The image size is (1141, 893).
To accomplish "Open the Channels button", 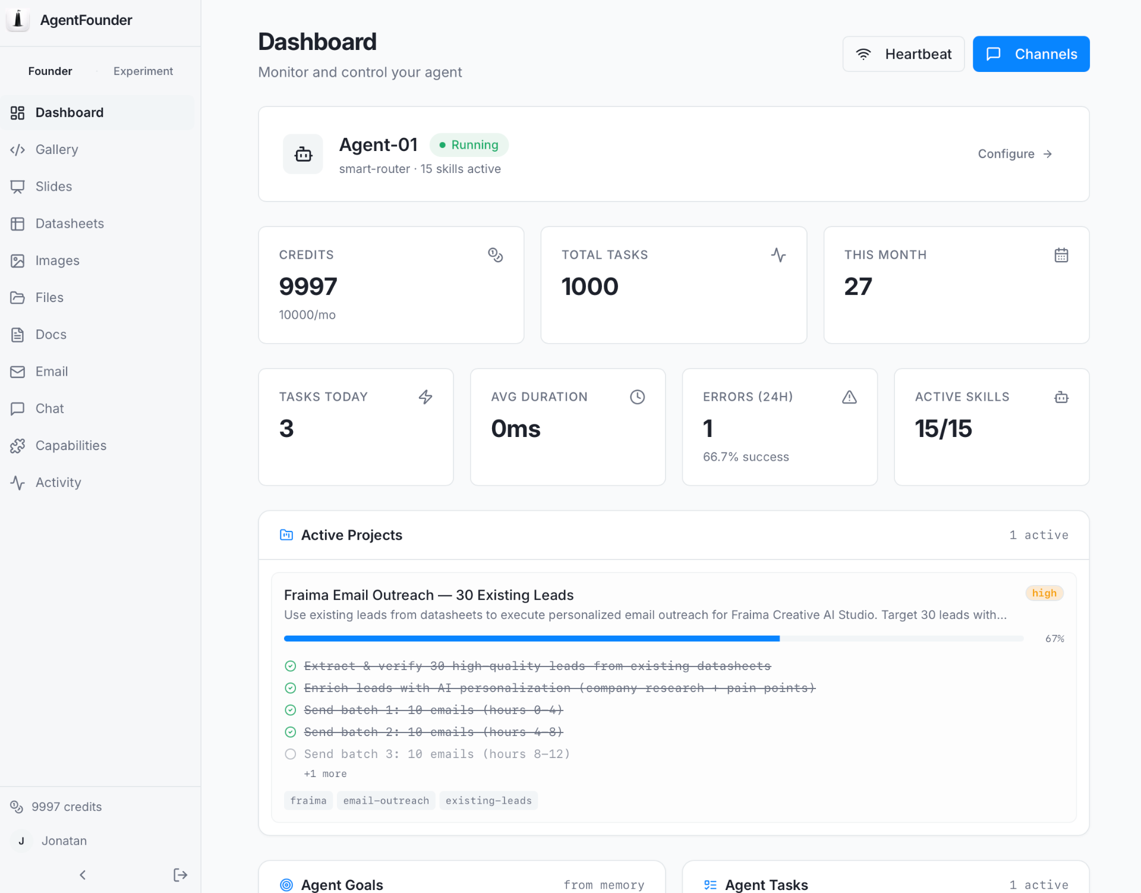I will (1031, 54).
